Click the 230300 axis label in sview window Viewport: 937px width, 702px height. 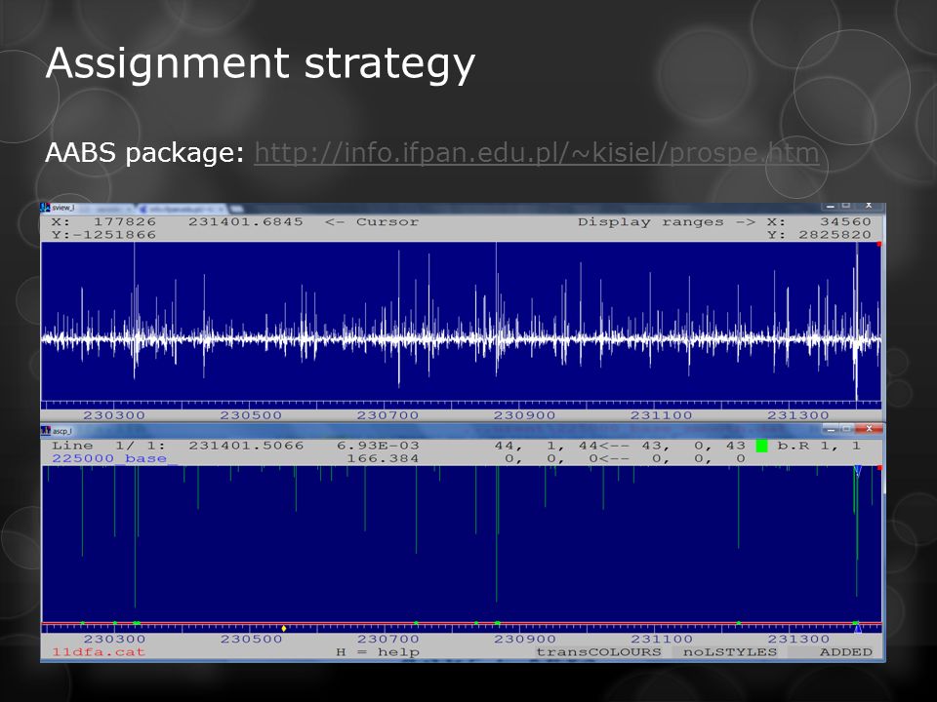tap(113, 415)
